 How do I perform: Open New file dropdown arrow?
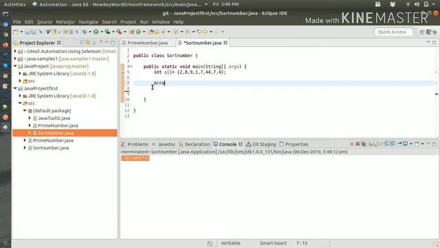[21, 32]
